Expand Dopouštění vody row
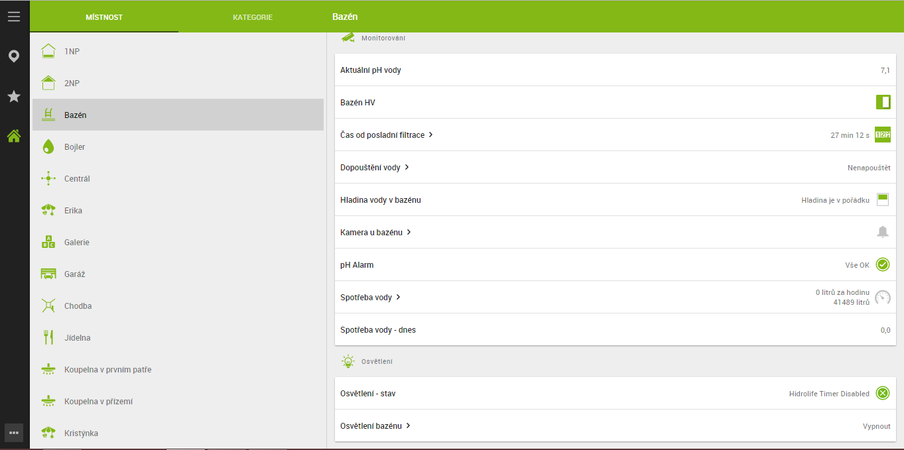 (375, 168)
